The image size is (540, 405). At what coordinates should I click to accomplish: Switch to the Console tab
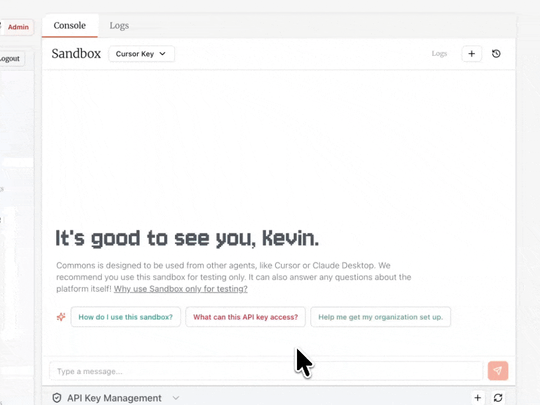pos(70,26)
